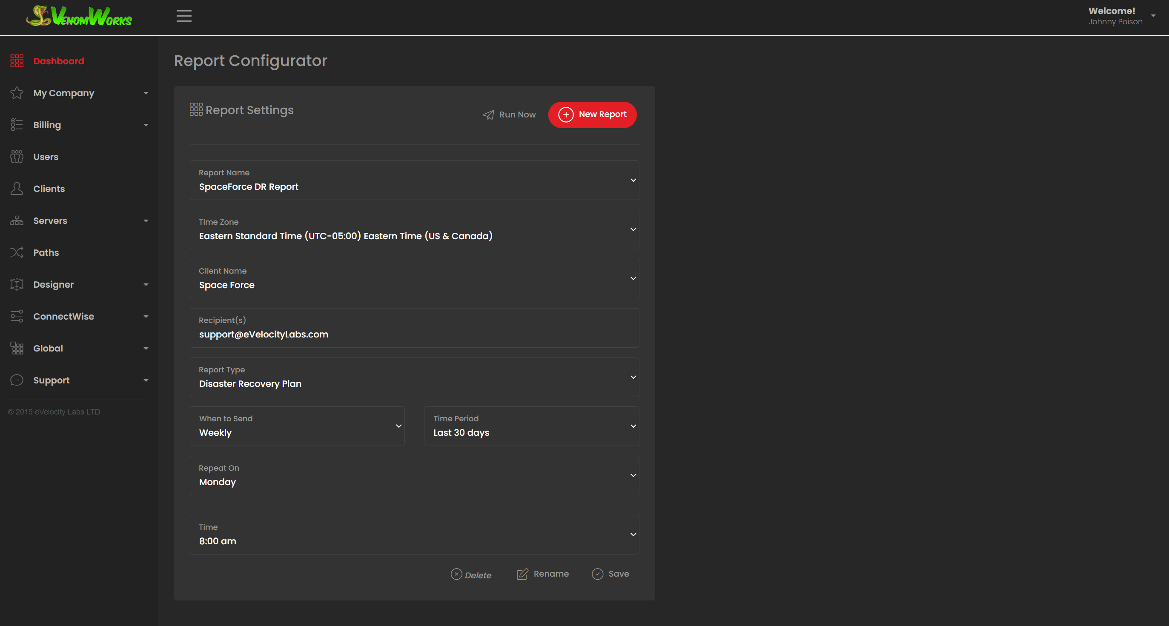Click the Delete circle-x icon
The height and width of the screenshot is (626, 1169).
tap(456, 574)
